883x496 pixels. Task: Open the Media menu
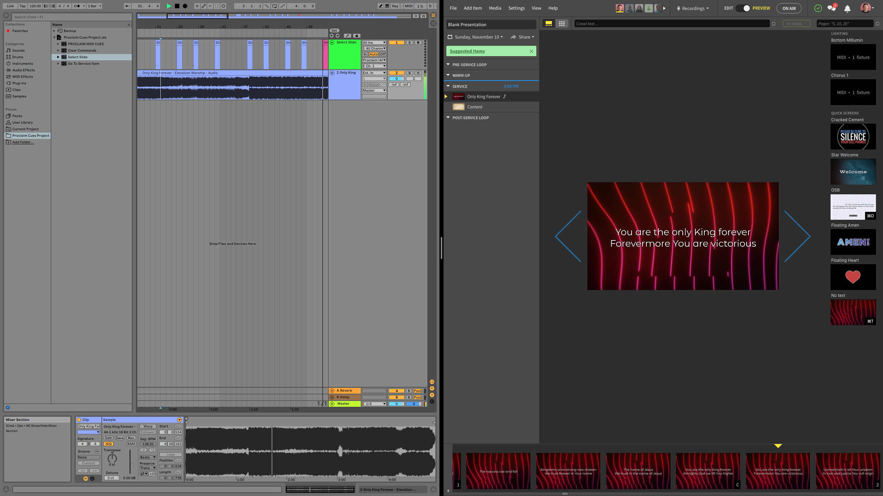(x=495, y=8)
